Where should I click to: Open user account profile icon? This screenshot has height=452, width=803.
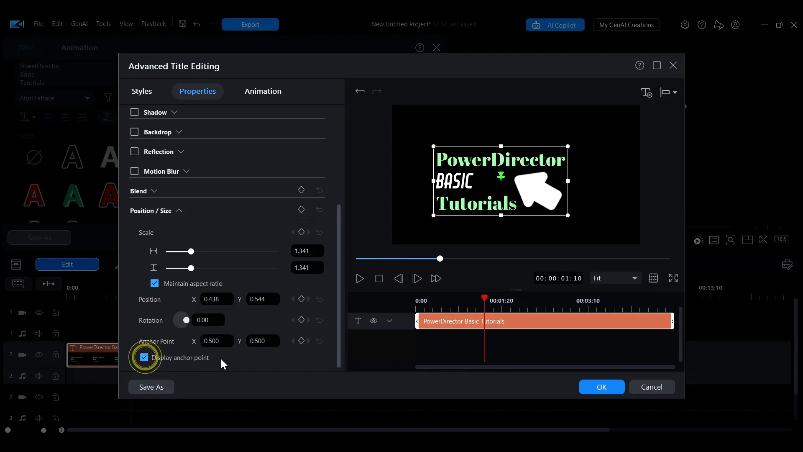[x=735, y=25]
